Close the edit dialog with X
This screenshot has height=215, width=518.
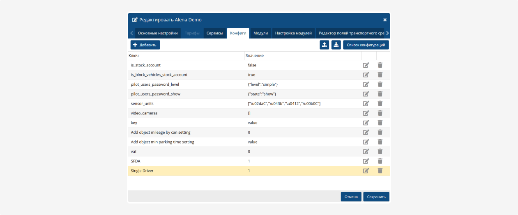tap(385, 20)
